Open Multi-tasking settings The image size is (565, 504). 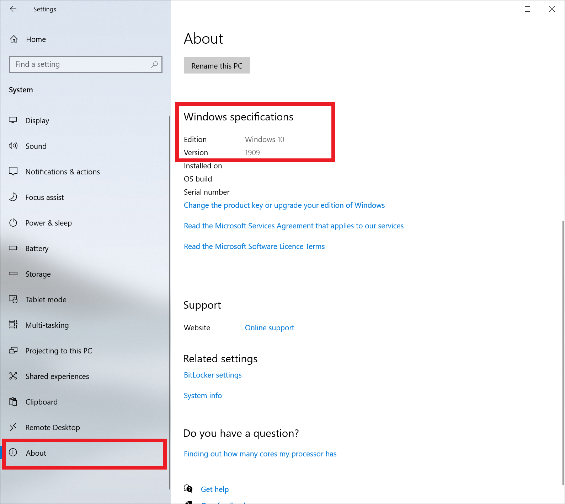click(85, 325)
